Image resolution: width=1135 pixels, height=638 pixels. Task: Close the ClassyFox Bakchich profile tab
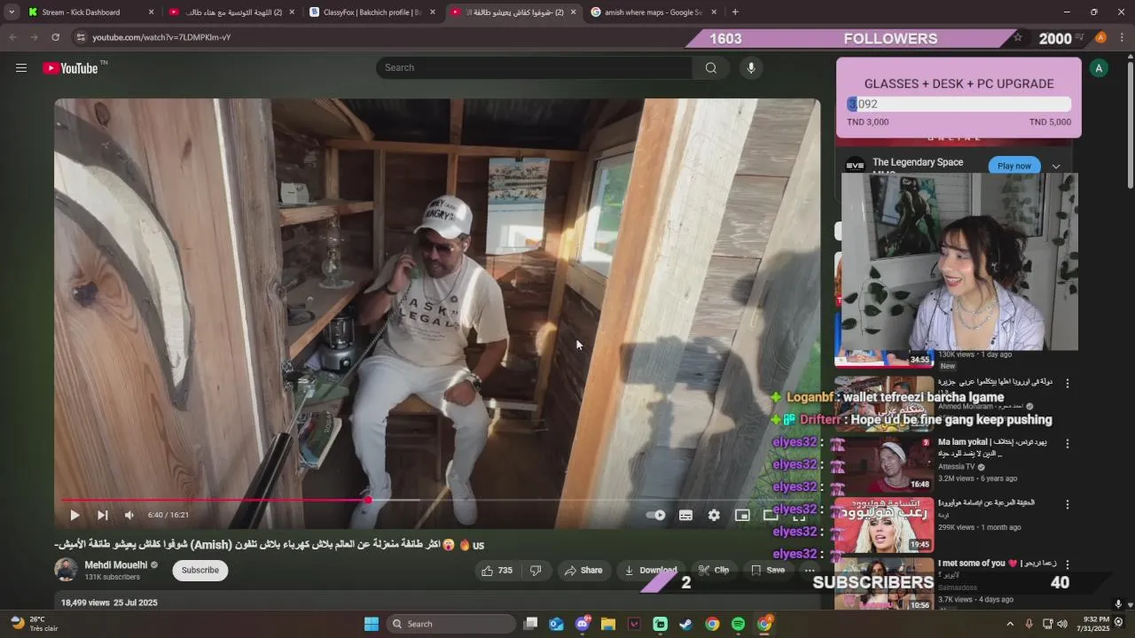coord(433,12)
